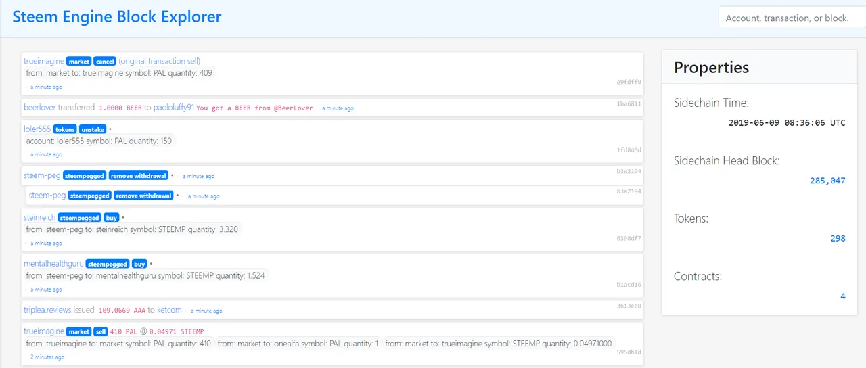Click onealfa PAL quantity 1 detail
Screen dimensions: 866x368
pos(298,344)
